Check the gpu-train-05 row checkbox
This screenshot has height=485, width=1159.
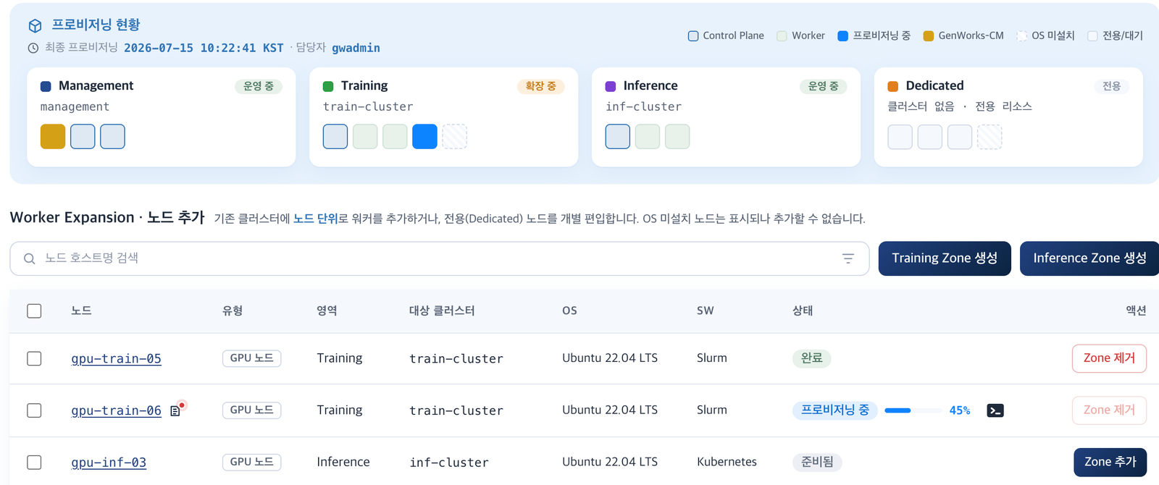coord(34,359)
